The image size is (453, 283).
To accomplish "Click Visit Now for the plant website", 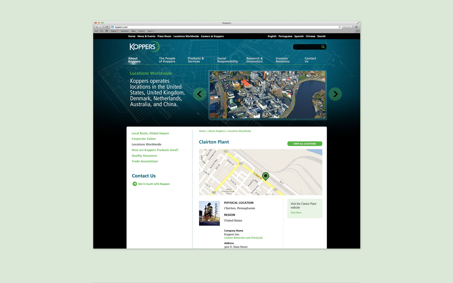I will (296, 213).
